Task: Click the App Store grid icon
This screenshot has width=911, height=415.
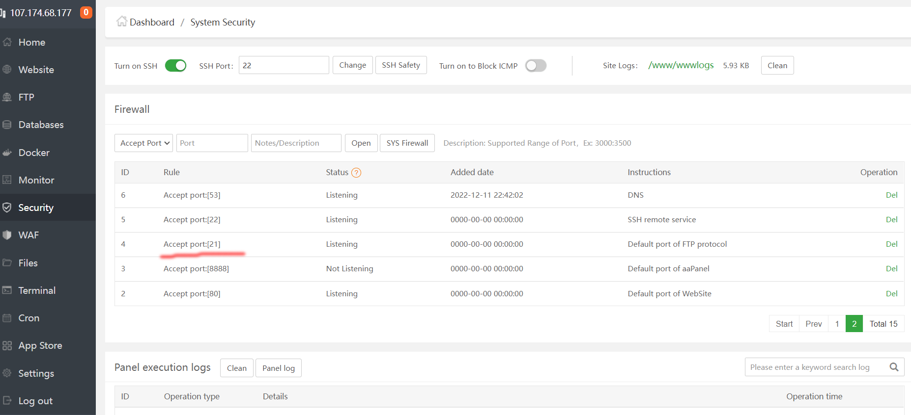Action: coord(7,345)
